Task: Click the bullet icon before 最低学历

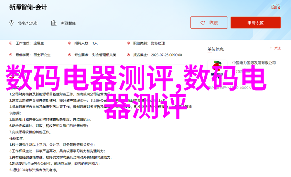Action: click(11, 55)
